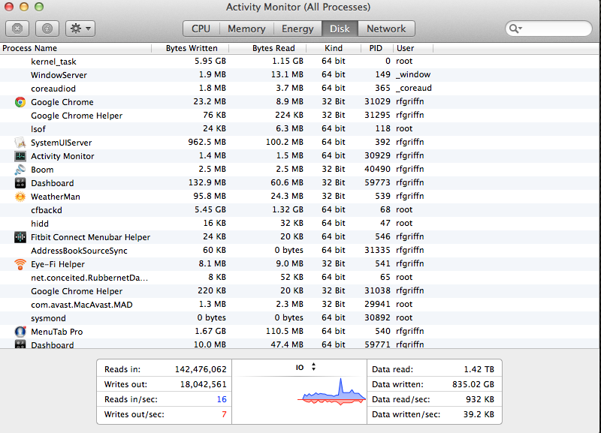
Task: Click the Activity Monitor process icon
Action: click(x=20, y=156)
